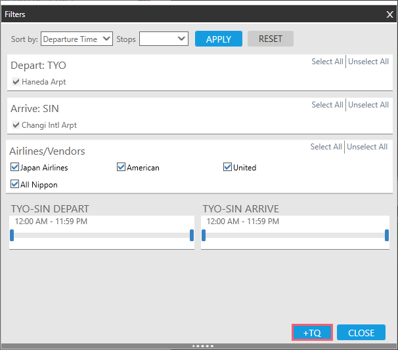Click TYO-SIN ARRIVE slider right handle
This screenshot has height=350, width=398.
pos(387,235)
